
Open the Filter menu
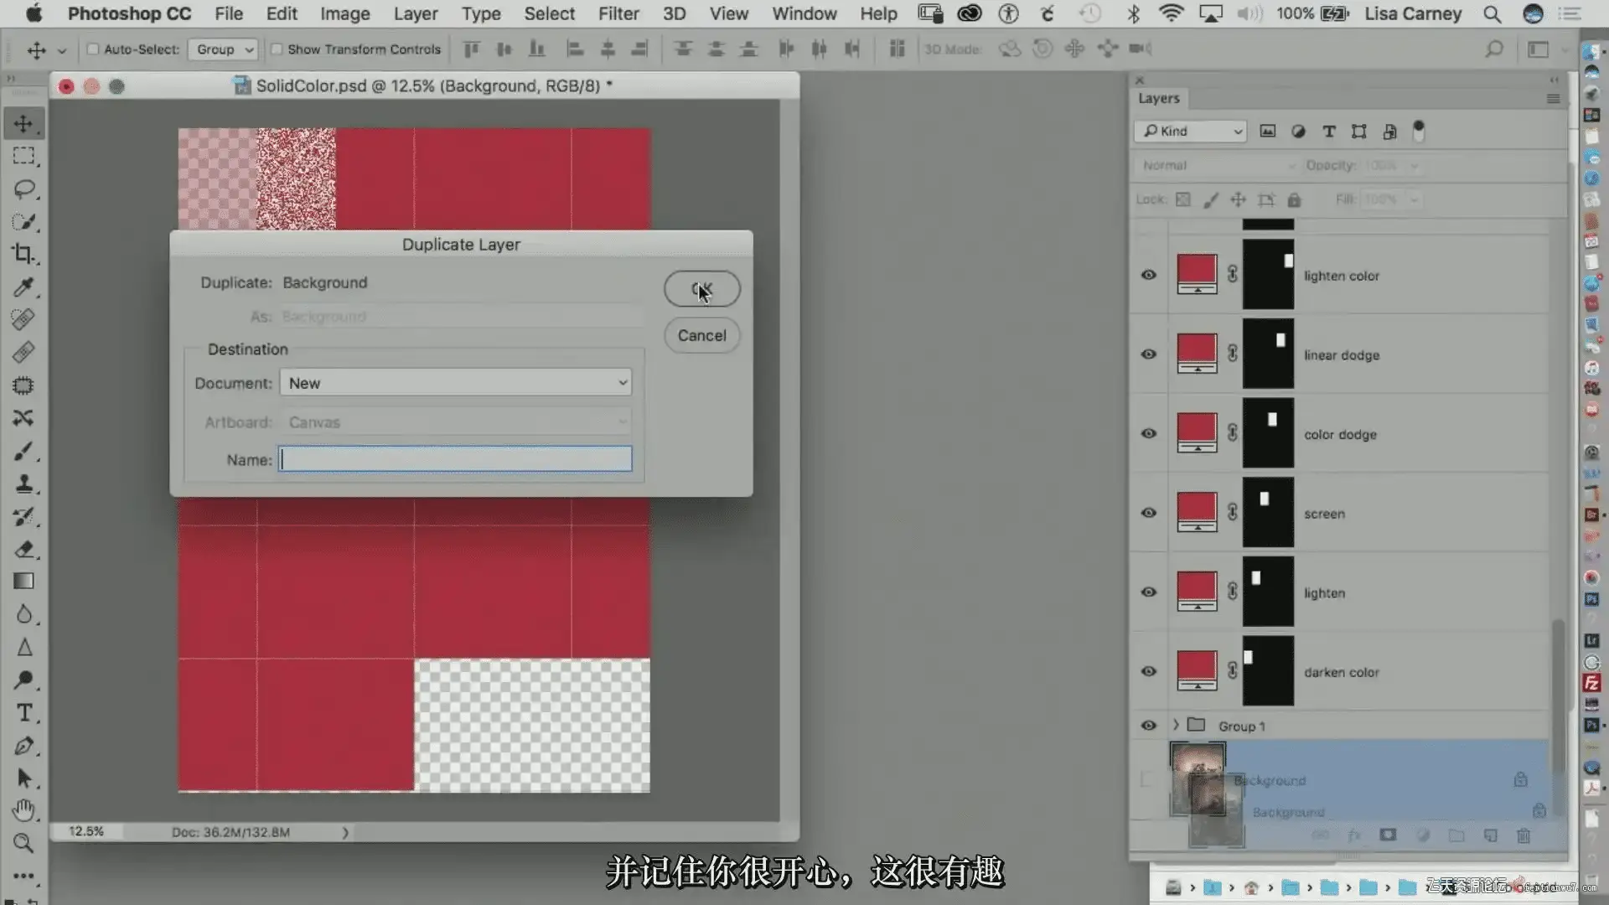pyautogui.click(x=618, y=13)
